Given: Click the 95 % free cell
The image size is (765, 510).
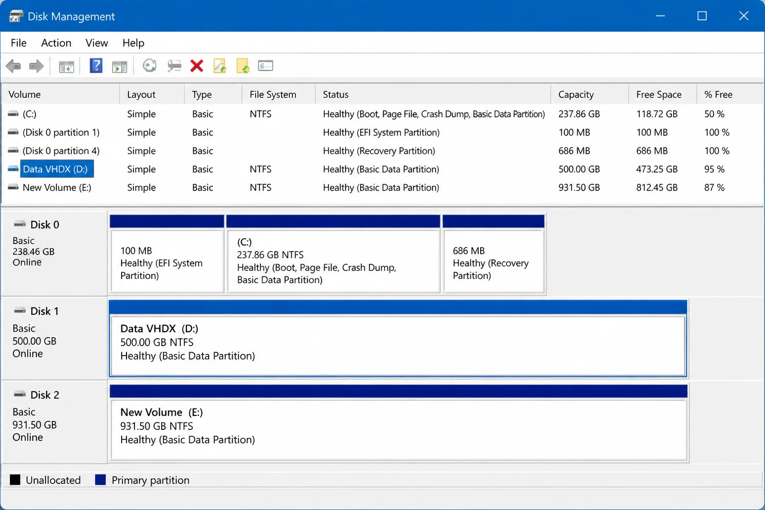Looking at the screenshot, I should coord(714,169).
